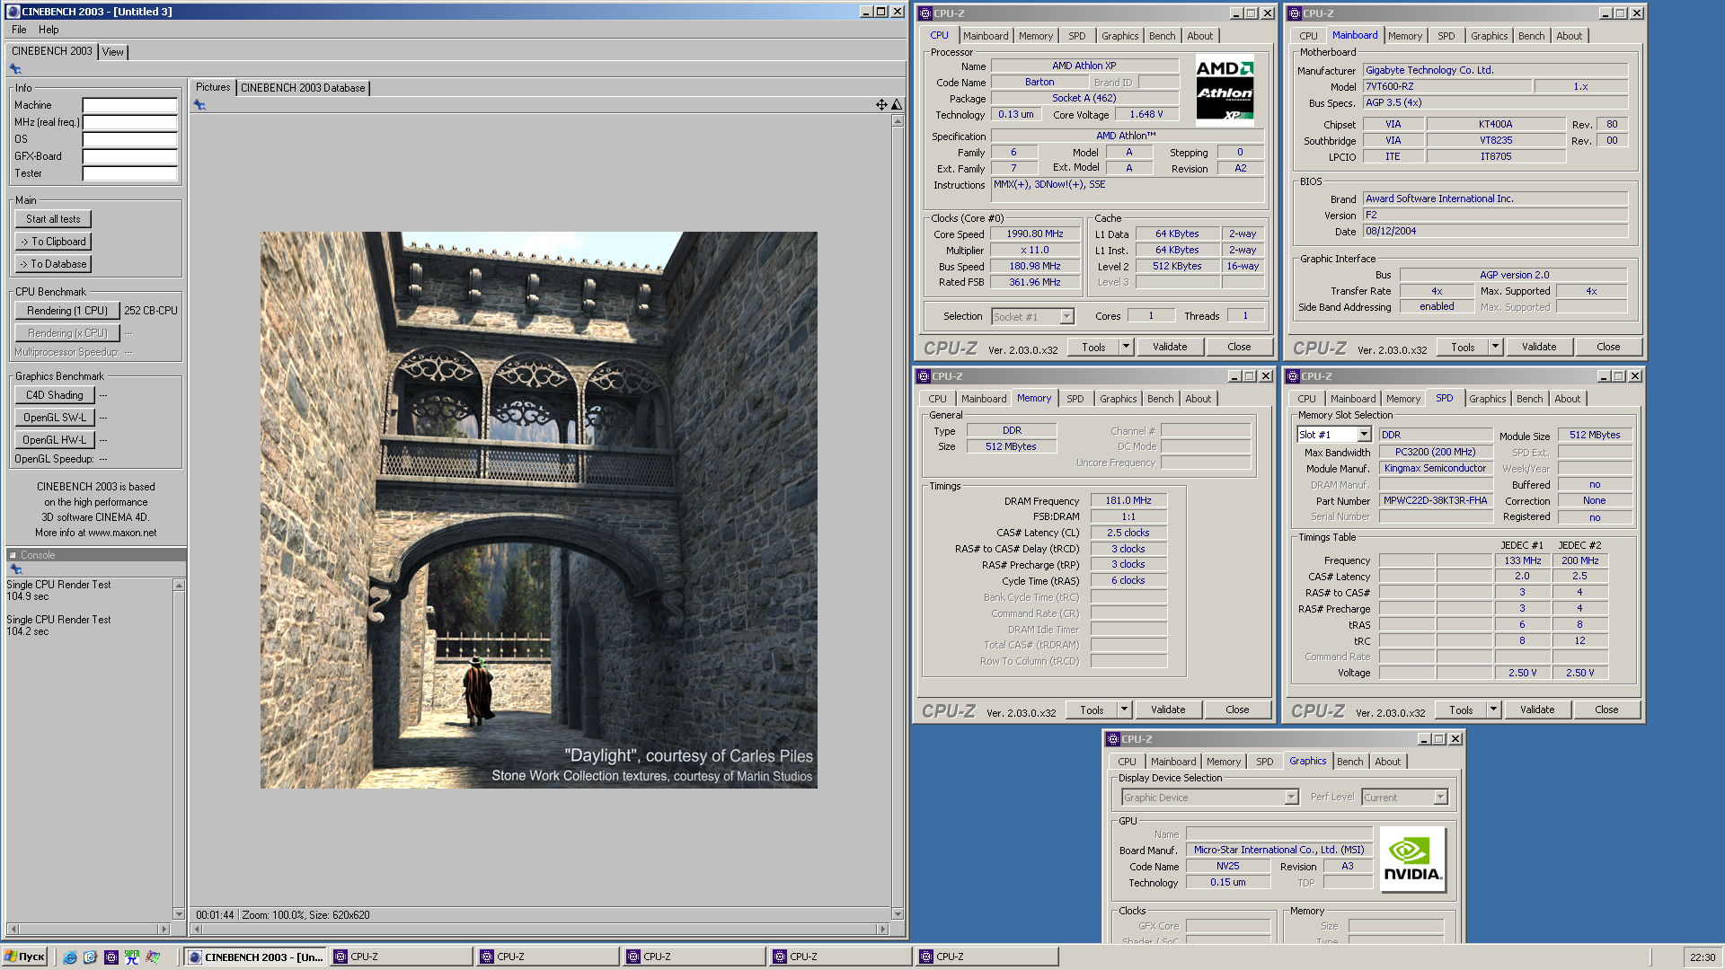
Task: Open Tools dropdown arrow in CPU-Z Mainboard window
Action: pos(1495,347)
